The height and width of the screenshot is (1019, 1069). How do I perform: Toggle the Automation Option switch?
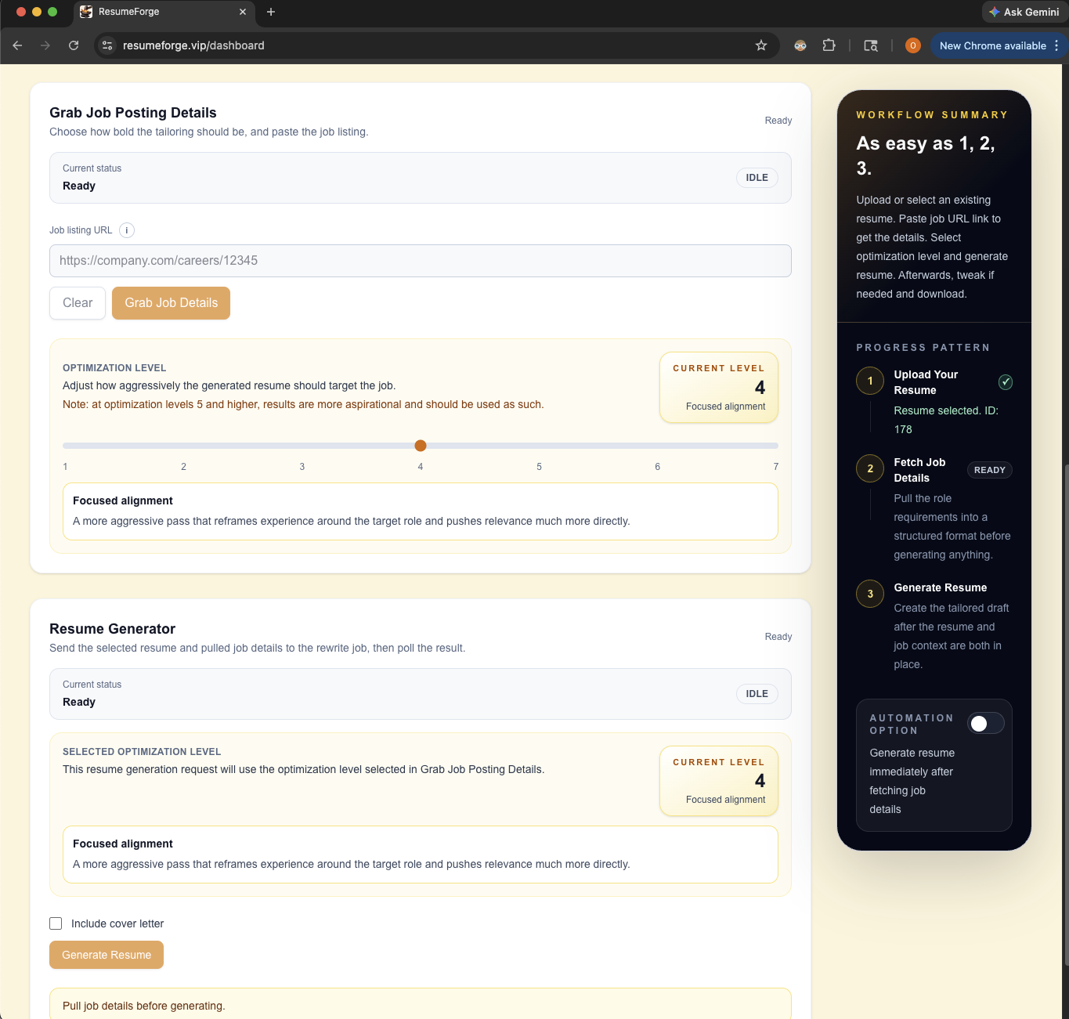[986, 724]
